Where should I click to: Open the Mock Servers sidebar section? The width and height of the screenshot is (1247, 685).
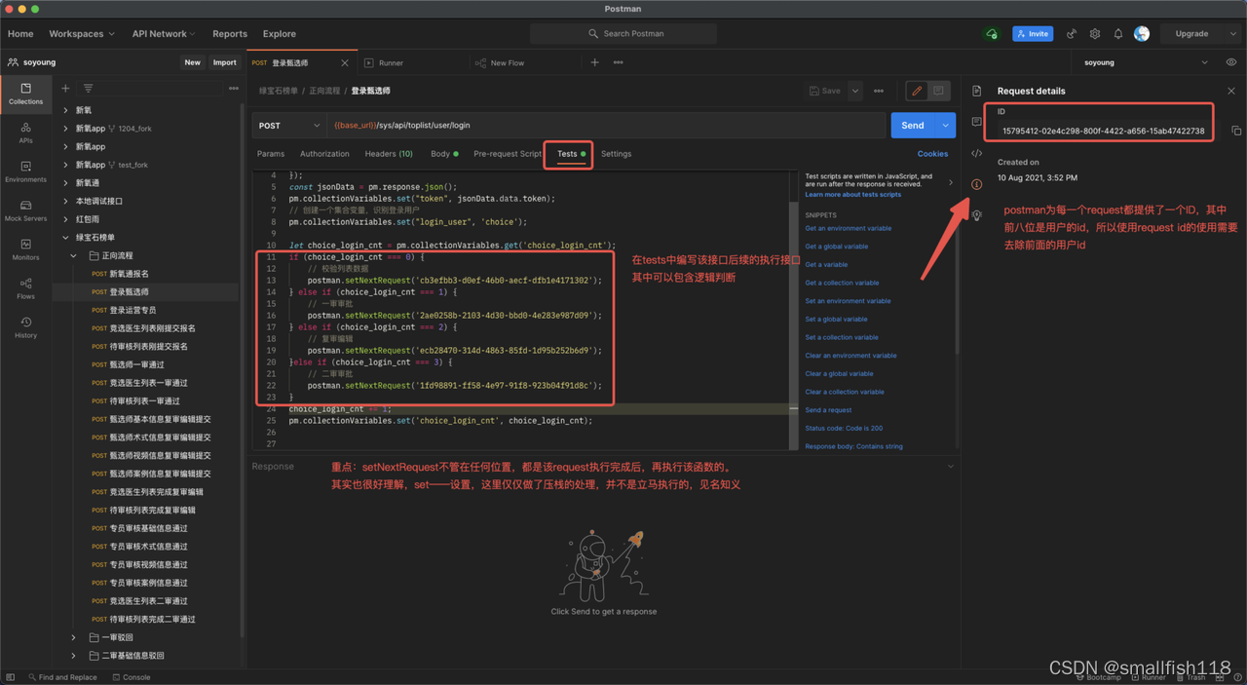[x=25, y=210]
